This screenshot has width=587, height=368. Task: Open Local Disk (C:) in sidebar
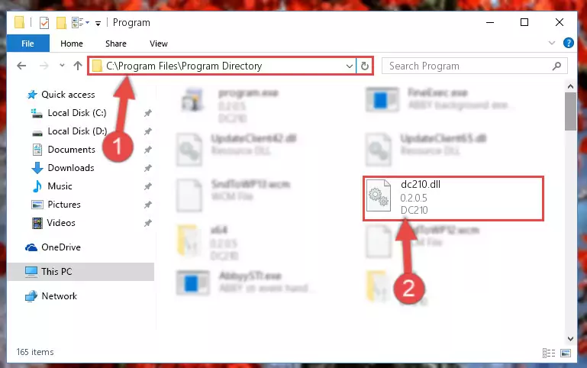[77, 113]
